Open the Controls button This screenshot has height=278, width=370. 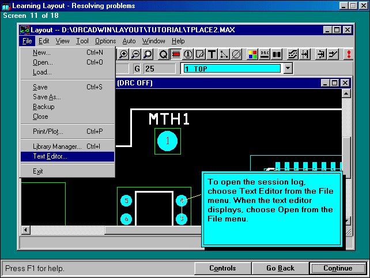point(222,268)
